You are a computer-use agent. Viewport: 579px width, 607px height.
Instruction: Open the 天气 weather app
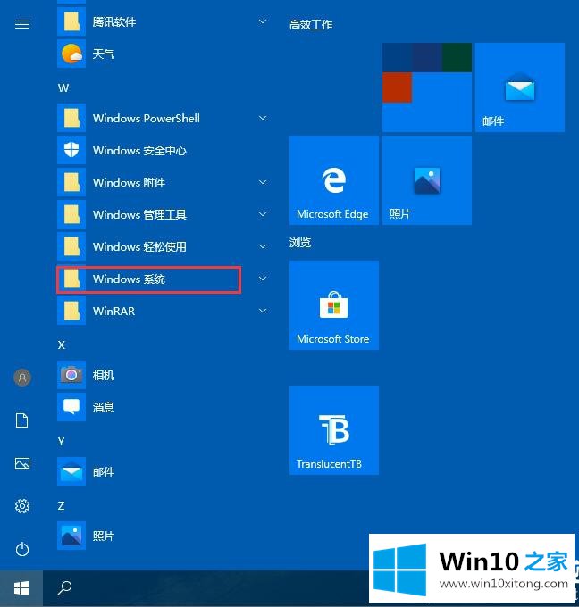pyautogui.click(x=163, y=54)
